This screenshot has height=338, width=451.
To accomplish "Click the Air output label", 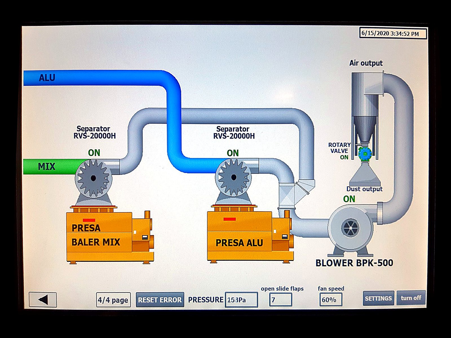I will 366,63.
